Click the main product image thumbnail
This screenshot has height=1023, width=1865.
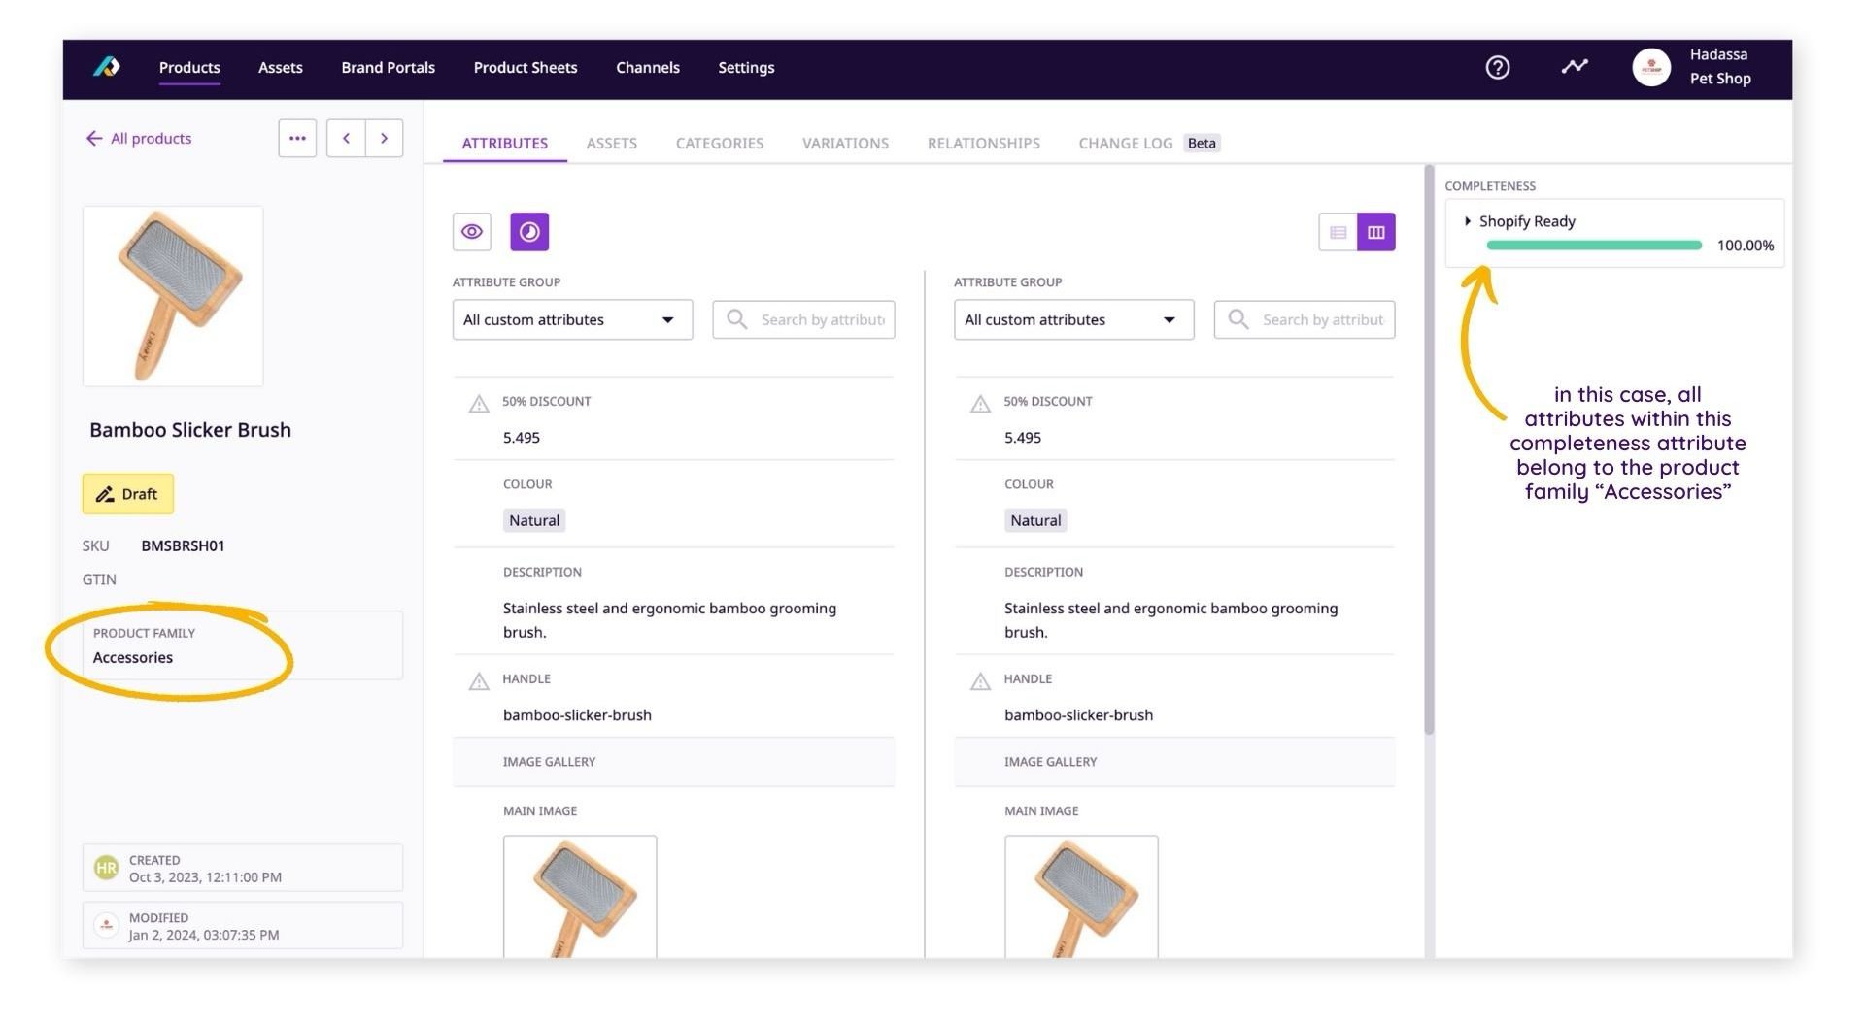pyautogui.click(x=172, y=295)
